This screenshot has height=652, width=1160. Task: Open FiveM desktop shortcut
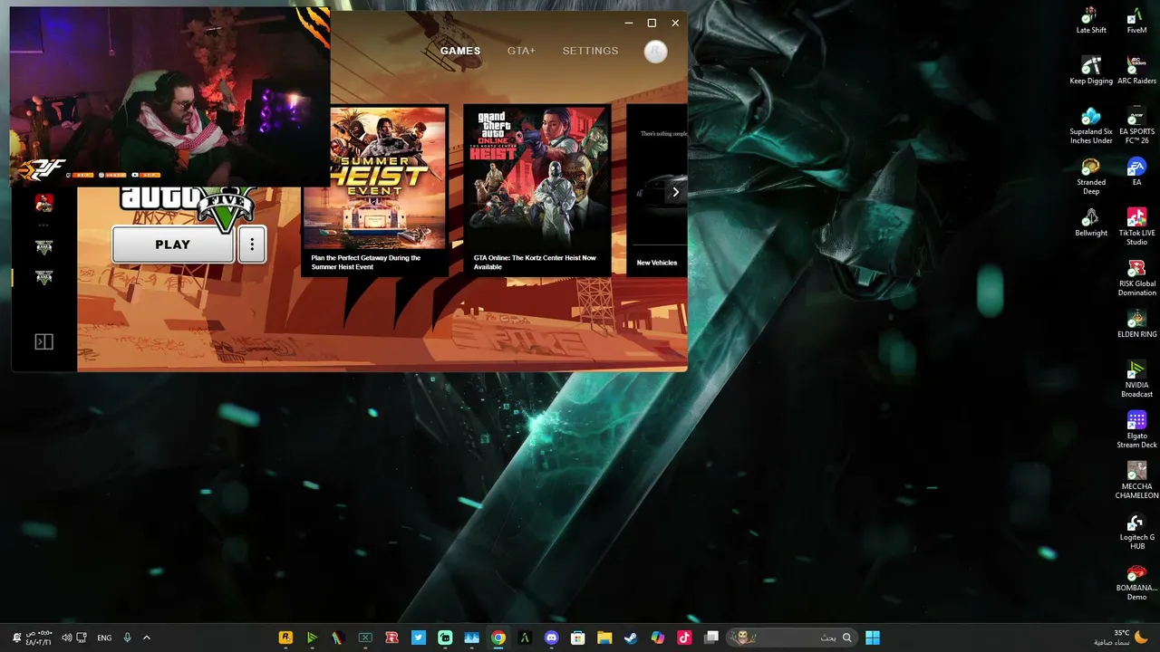tap(1136, 20)
